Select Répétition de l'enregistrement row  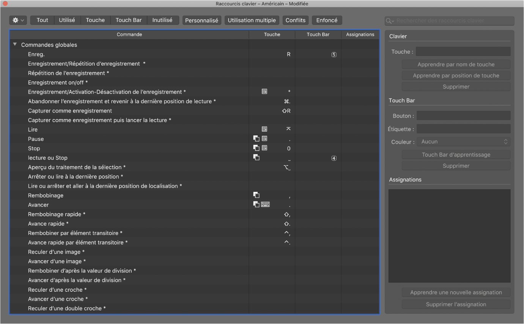coord(194,73)
